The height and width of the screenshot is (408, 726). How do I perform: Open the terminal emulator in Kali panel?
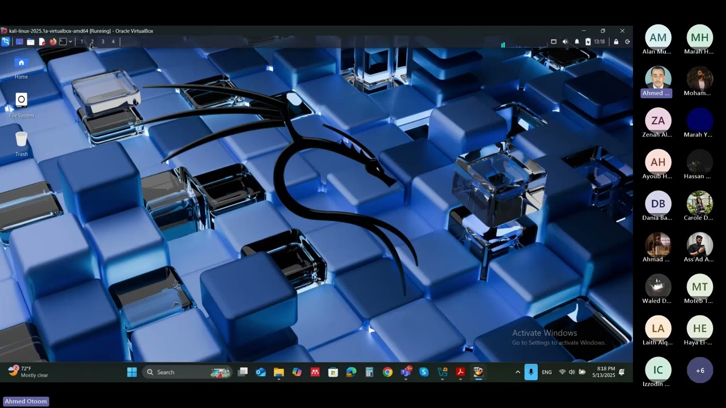63,41
